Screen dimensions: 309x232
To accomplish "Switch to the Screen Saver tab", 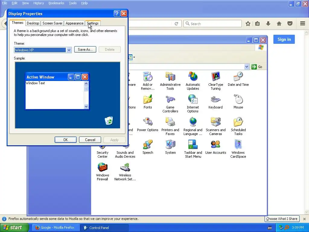I will pos(52,23).
